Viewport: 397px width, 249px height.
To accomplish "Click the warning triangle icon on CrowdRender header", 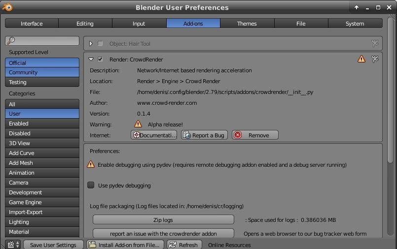I will (361, 59).
